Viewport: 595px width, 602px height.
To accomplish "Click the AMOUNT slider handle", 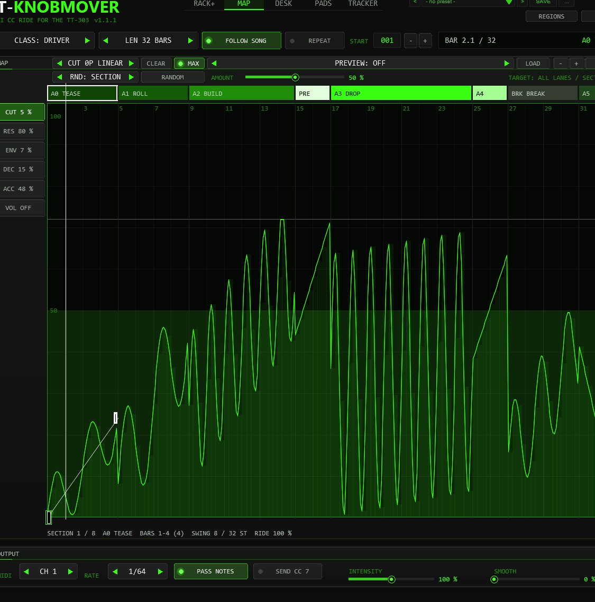I will pyautogui.click(x=295, y=78).
